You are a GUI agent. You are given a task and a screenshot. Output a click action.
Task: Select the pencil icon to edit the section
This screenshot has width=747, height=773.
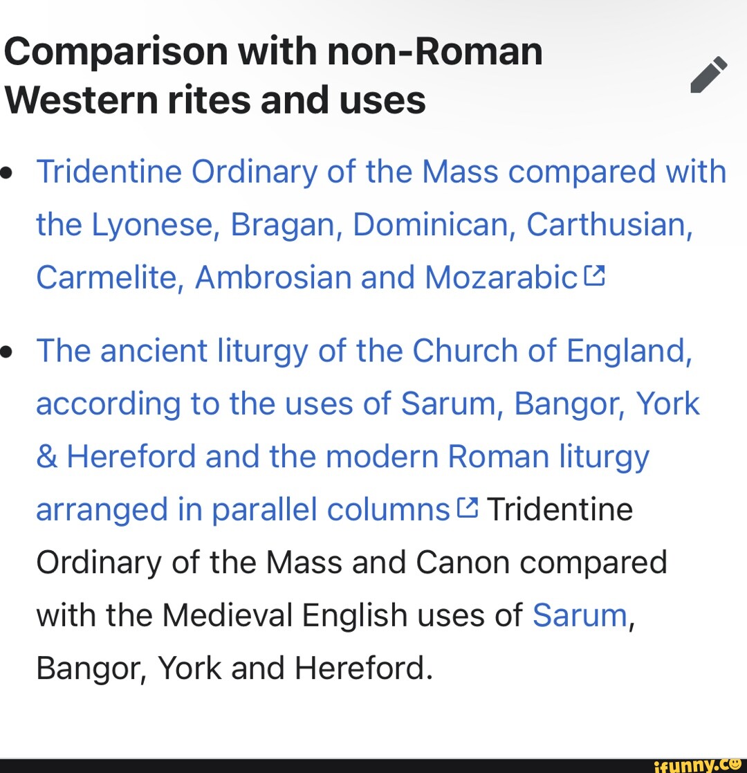tap(708, 74)
